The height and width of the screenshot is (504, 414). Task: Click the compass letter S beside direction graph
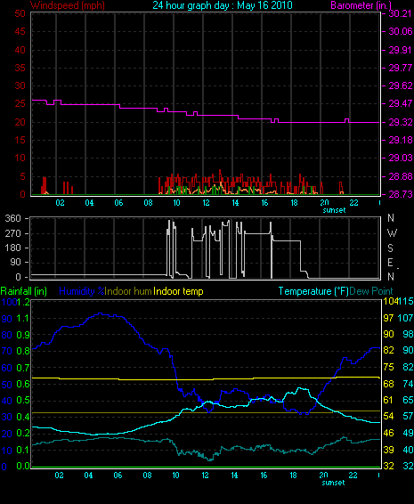coord(391,248)
